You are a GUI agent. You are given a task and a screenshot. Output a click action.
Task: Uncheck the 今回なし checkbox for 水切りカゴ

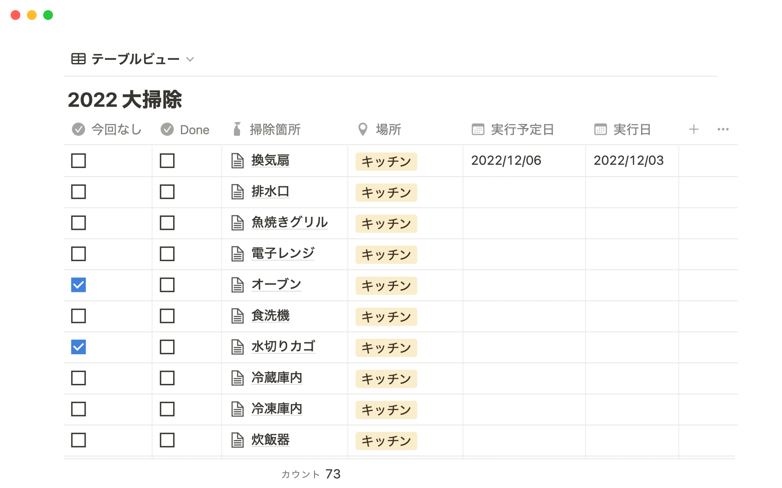(x=79, y=347)
